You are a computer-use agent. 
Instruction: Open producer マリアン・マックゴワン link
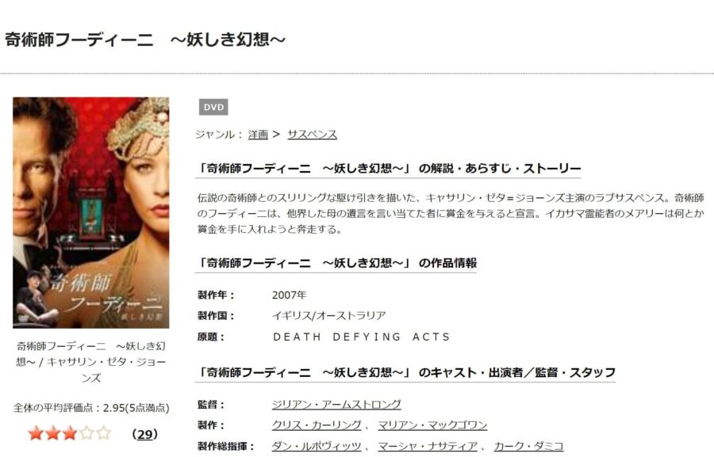[x=432, y=425]
